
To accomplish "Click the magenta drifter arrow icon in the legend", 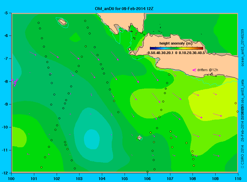I will pyautogui.click(x=194, y=70).
